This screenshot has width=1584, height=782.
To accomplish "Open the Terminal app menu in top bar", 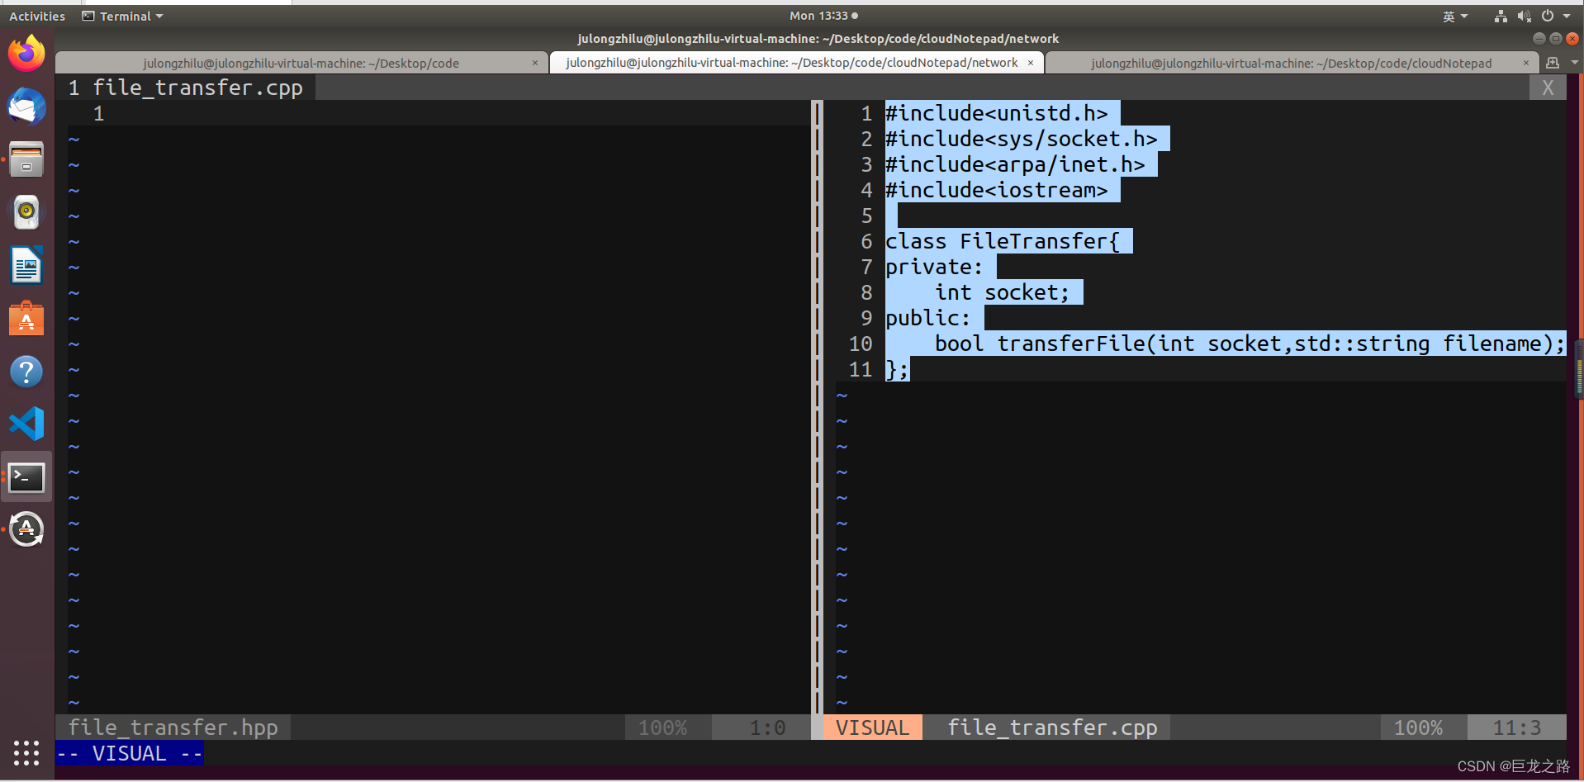I will [x=123, y=16].
